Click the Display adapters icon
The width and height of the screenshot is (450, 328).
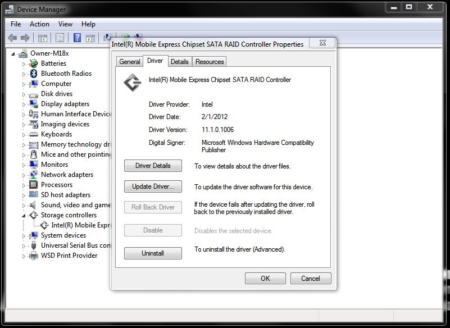point(34,104)
